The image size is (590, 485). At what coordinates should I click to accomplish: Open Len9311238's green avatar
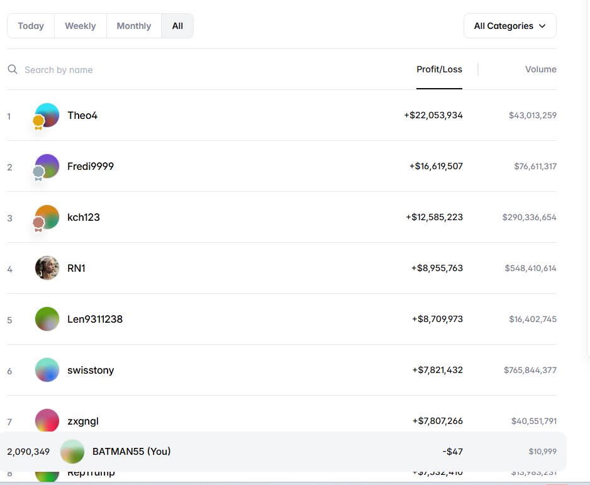[47, 319]
